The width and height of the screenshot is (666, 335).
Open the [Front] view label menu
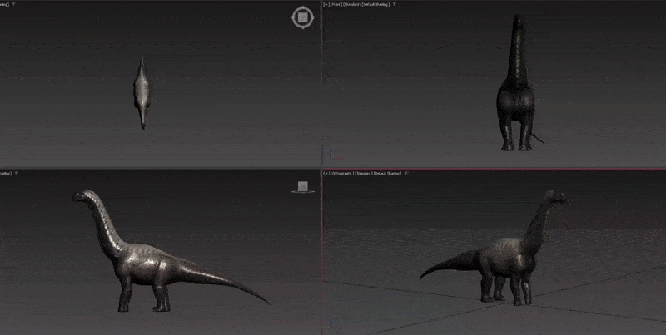pyautogui.click(x=336, y=4)
